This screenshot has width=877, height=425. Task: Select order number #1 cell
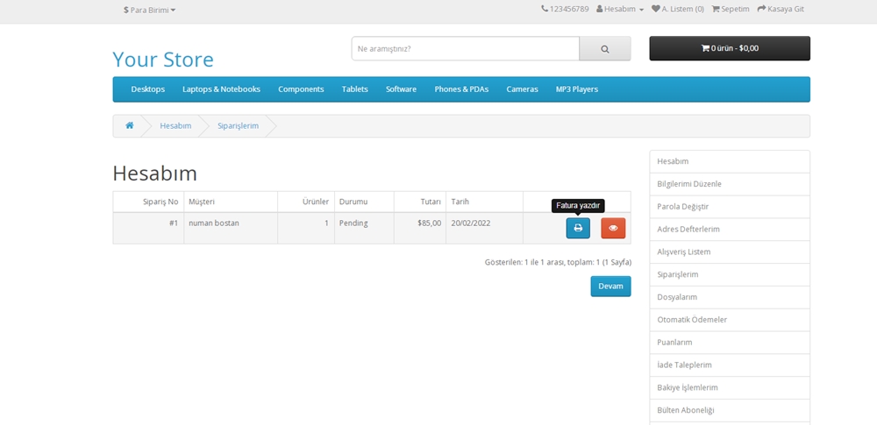click(148, 228)
